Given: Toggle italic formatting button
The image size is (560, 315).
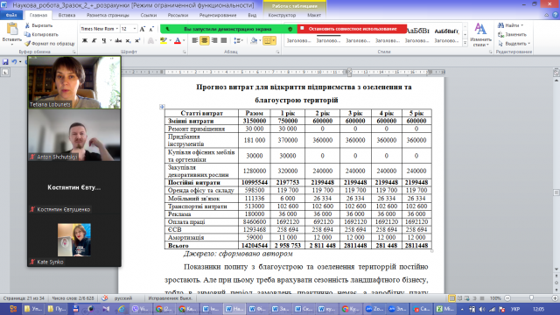Looking at the screenshot, I should pos(94,41).
